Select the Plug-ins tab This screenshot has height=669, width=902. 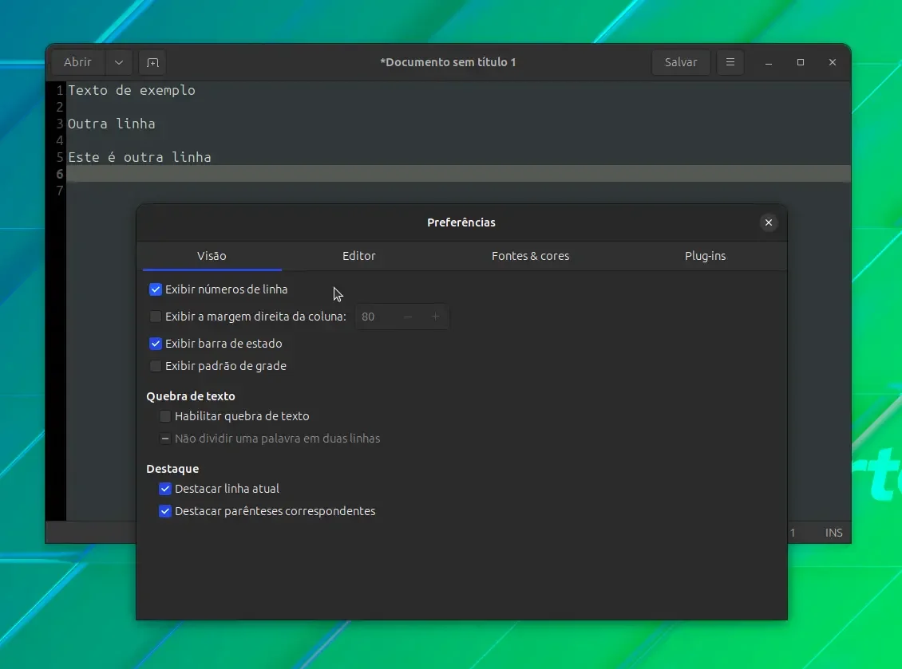[x=706, y=256]
